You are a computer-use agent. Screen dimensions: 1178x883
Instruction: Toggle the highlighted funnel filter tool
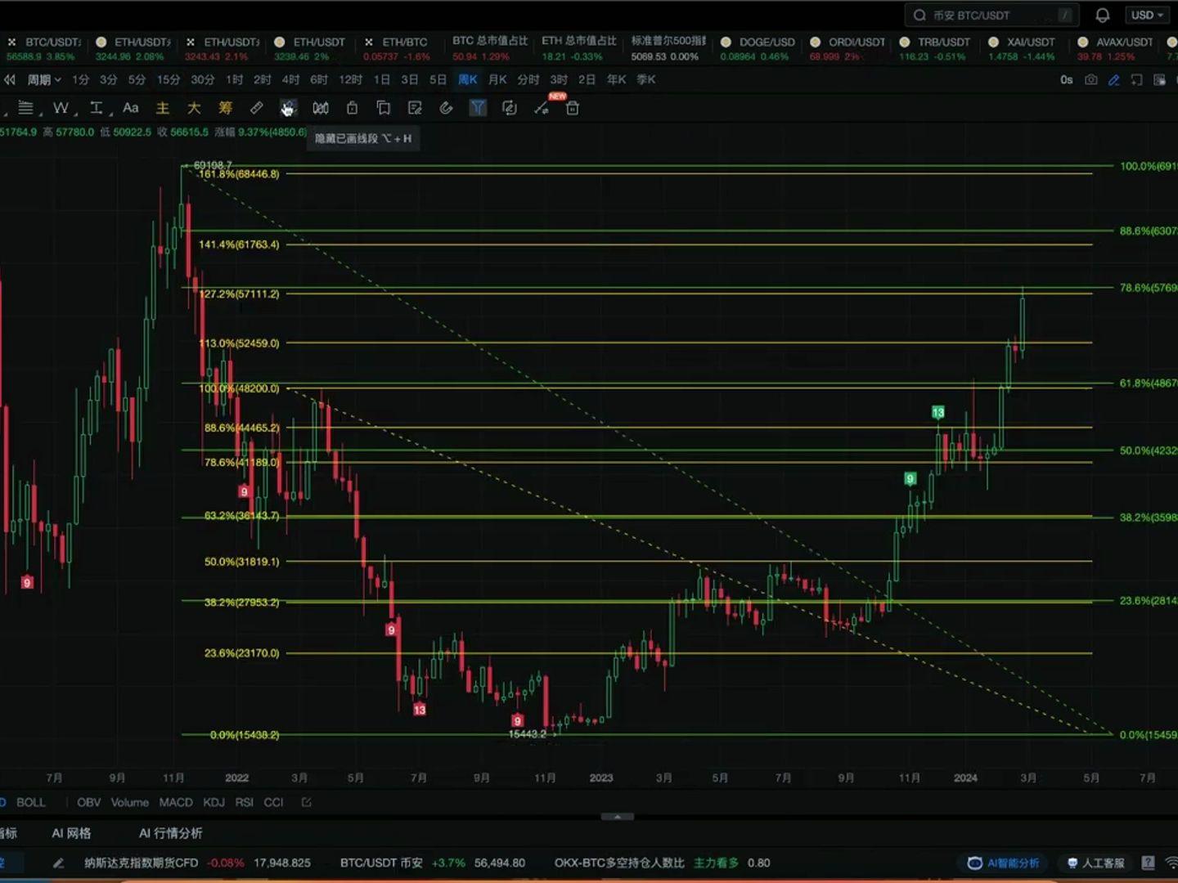click(x=478, y=108)
